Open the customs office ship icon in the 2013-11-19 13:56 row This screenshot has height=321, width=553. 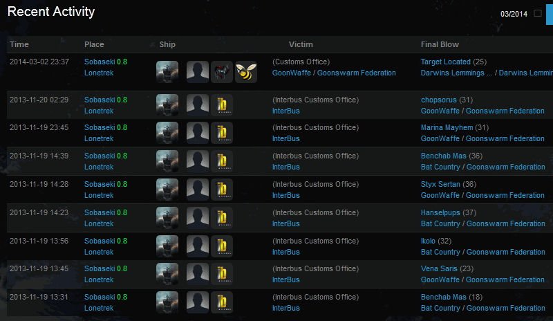pos(167,246)
